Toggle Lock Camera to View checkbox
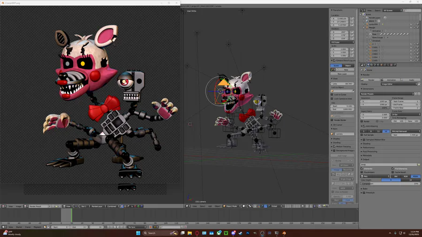Viewport: 422px width, 237px height. click(332, 99)
